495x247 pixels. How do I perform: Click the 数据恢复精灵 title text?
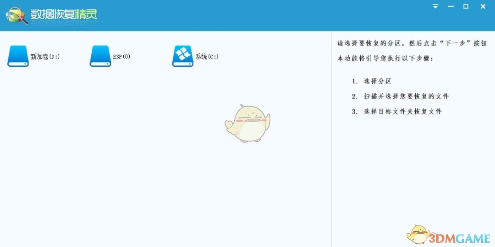(64, 14)
